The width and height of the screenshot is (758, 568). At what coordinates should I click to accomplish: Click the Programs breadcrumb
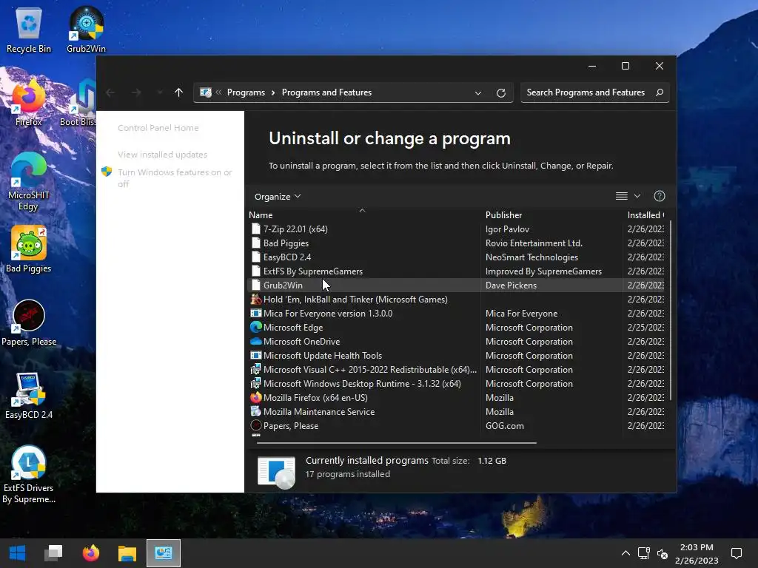pos(246,92)
